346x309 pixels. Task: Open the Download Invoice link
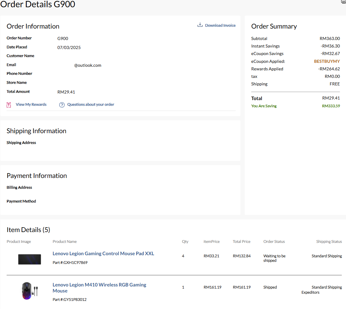coord(220,26)
